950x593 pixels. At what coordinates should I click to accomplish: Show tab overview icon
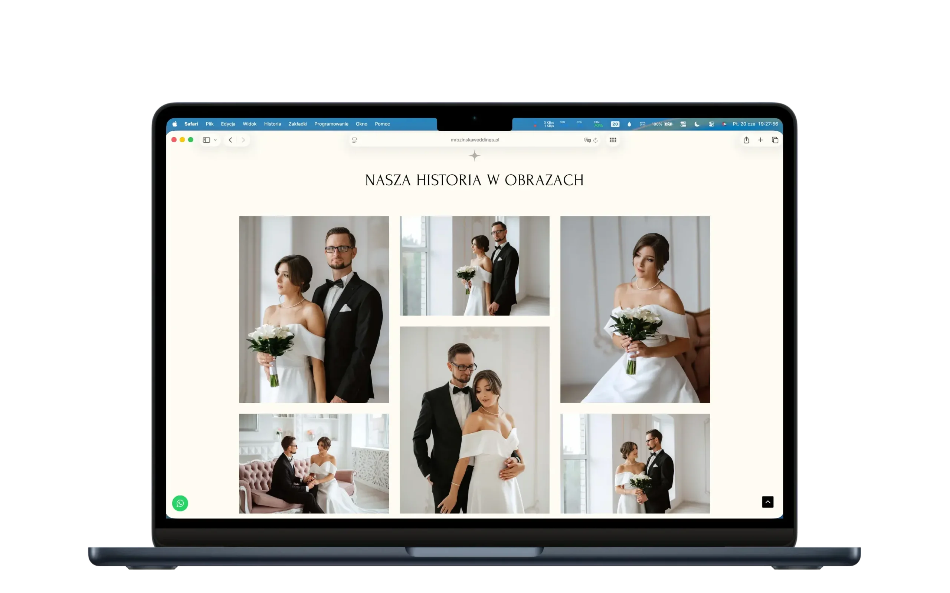coord(775,140)
